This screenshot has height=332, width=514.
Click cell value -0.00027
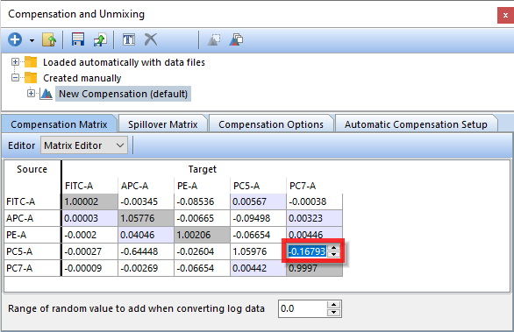[x=89, y=251]
